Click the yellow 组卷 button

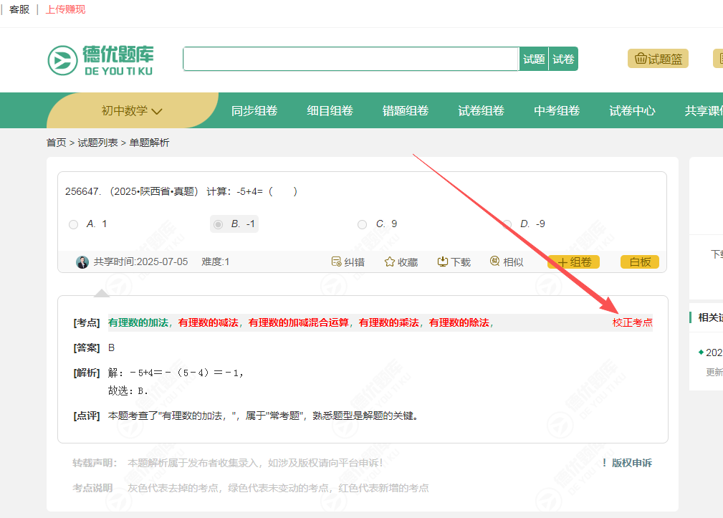coord(574,262)
